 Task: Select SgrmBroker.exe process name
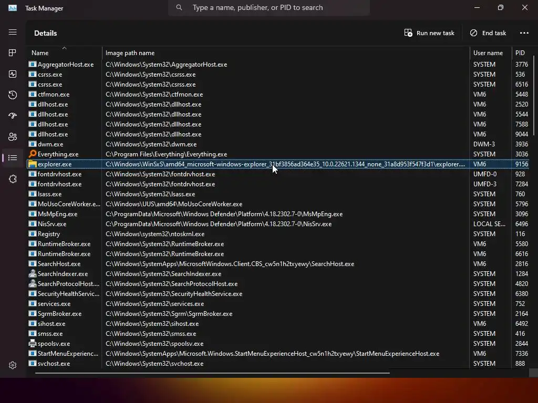[x=60, y=314]
